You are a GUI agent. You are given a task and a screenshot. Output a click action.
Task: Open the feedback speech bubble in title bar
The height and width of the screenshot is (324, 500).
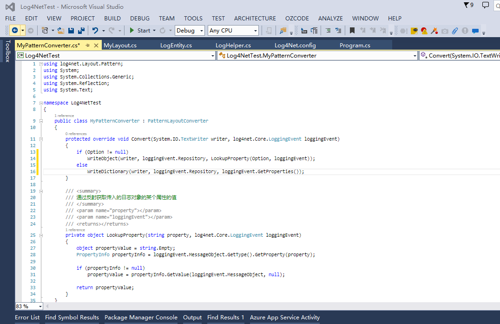tap(485, 5)
